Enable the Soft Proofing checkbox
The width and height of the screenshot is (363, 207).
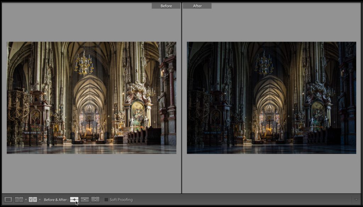point(106,200)
